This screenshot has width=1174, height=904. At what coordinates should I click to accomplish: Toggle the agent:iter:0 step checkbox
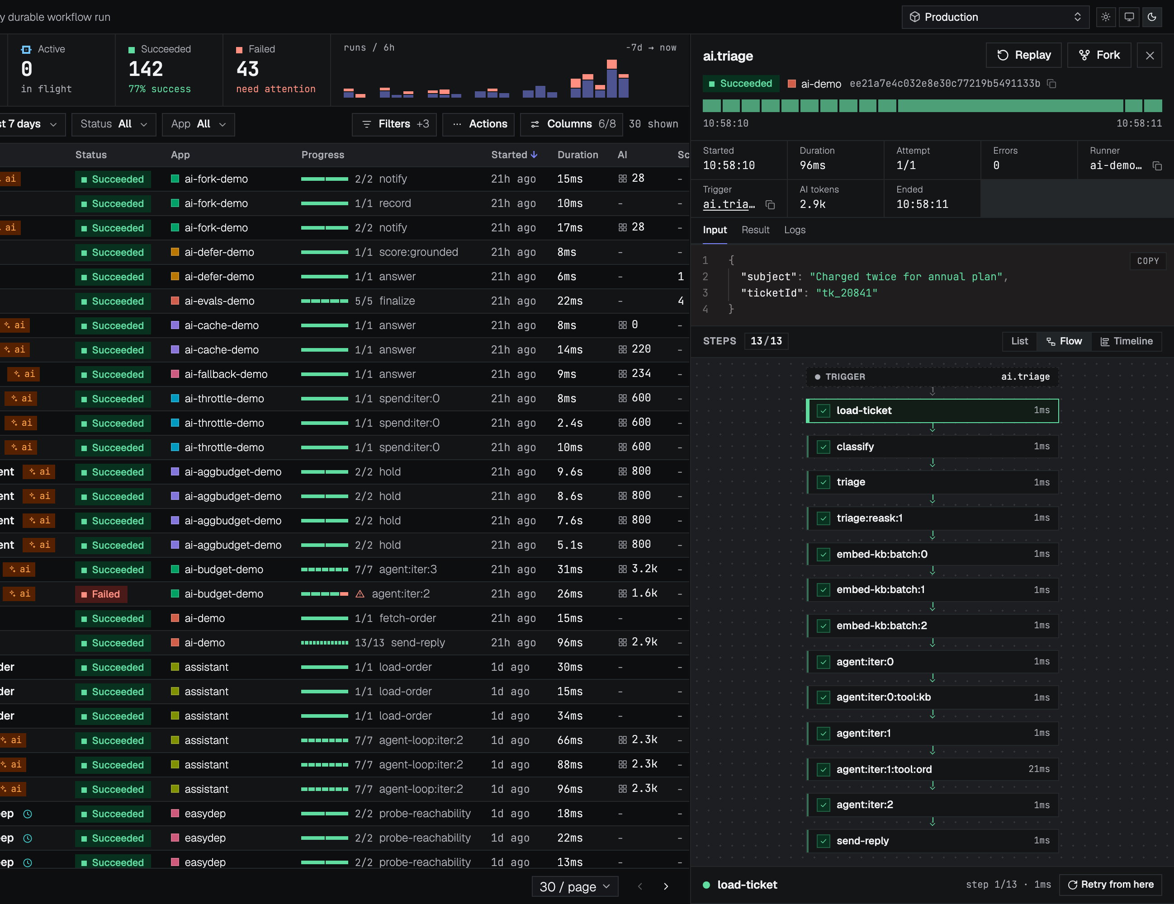click(823, 662)
